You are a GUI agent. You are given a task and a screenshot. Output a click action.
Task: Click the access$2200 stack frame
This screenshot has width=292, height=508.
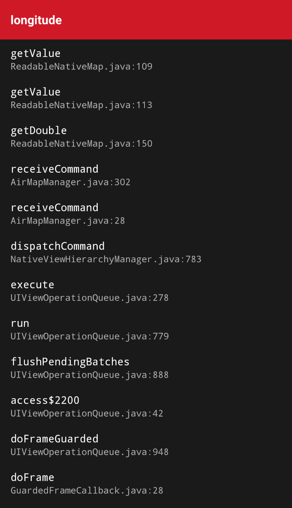(x=45, y=400)
